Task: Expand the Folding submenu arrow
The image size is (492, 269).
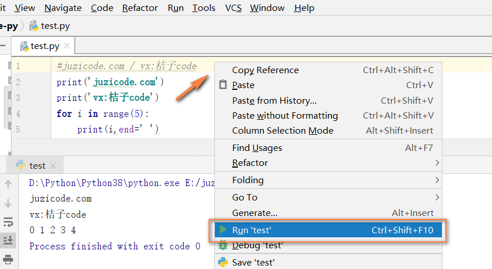Action: (x=437, y=180)
